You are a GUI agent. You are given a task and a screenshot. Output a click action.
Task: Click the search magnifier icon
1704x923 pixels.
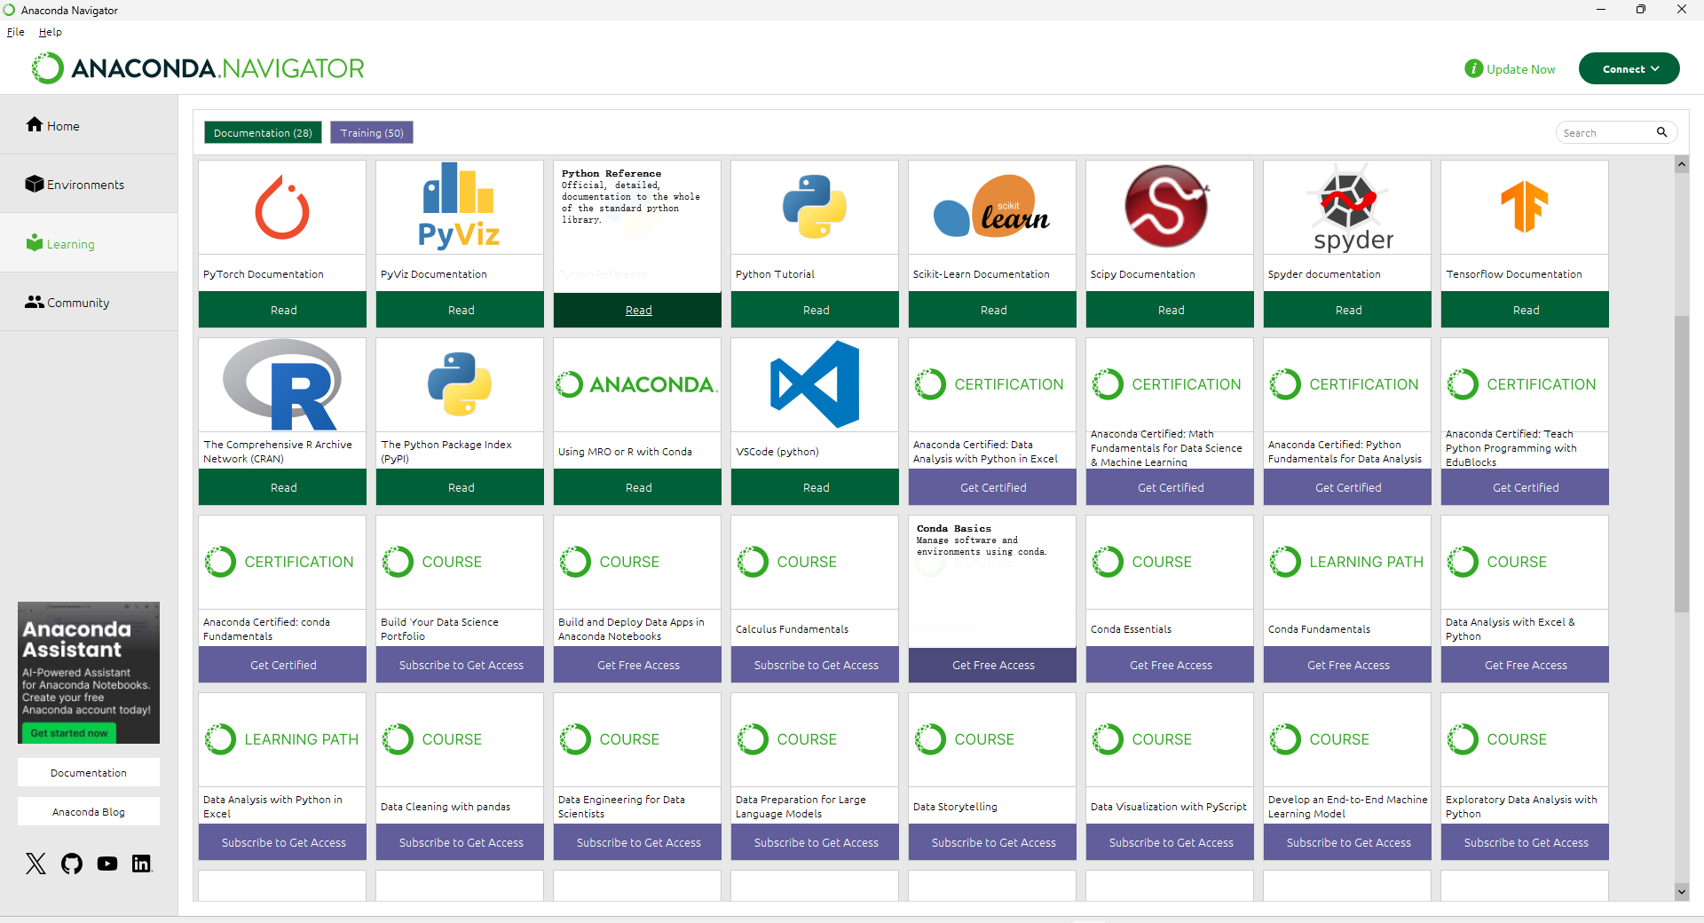[1661, 132]
